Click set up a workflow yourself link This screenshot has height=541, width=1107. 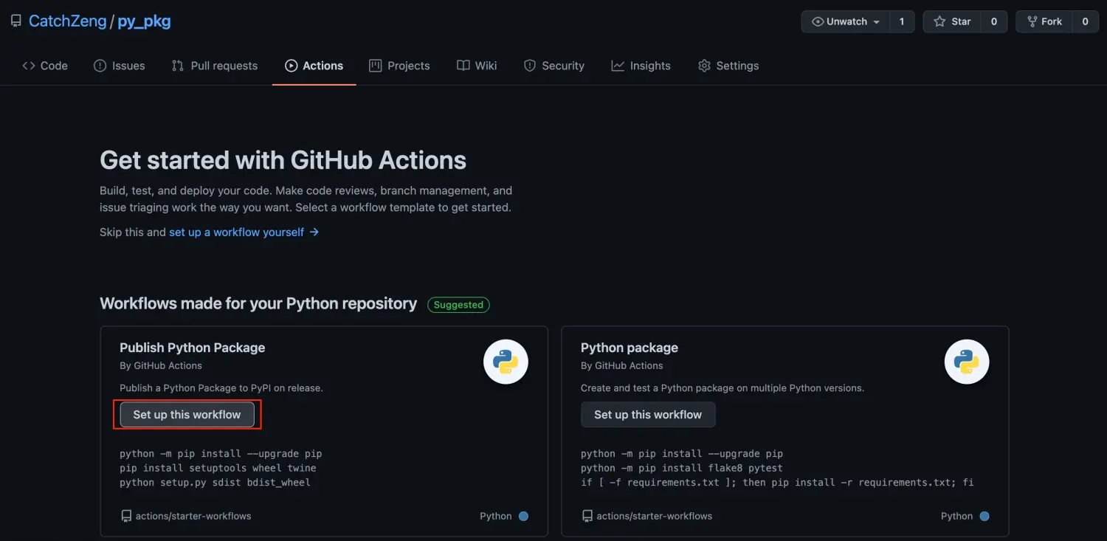[x=244, y=232]
